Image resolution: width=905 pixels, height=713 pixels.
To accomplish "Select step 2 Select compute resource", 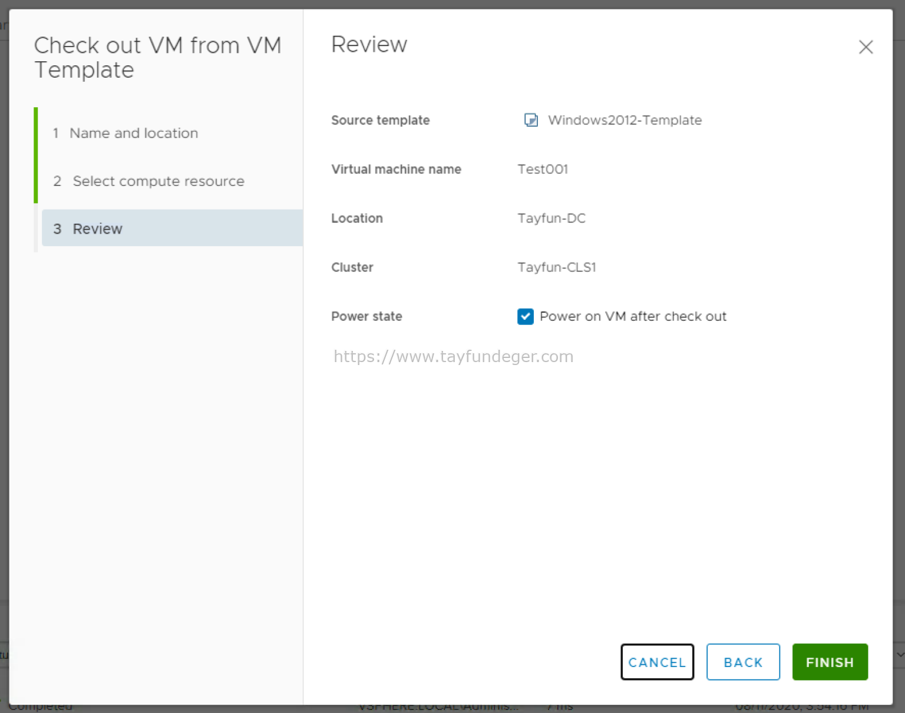I will click(x=158, y=181).
